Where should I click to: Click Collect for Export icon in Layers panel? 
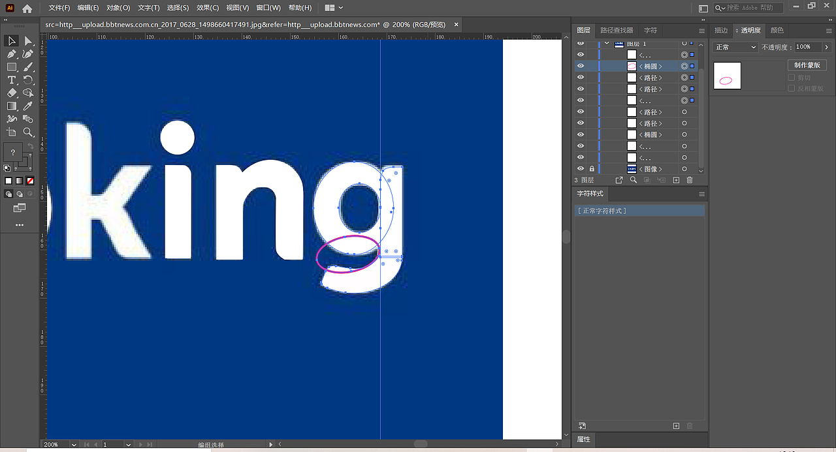point(619,180)
